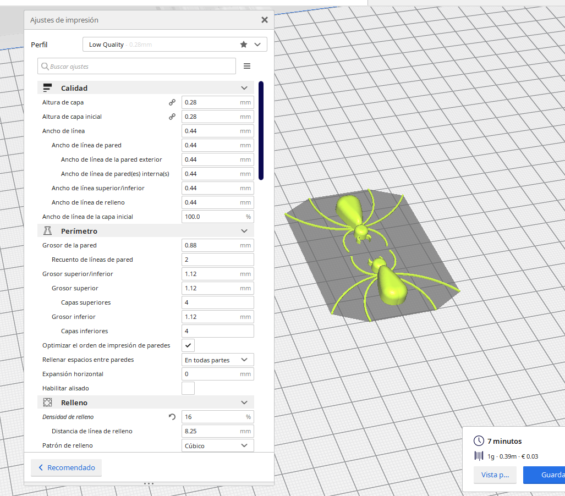
Task: Click the Perímetro category icon
Action: pyautogui.click(x=47, y=231)
